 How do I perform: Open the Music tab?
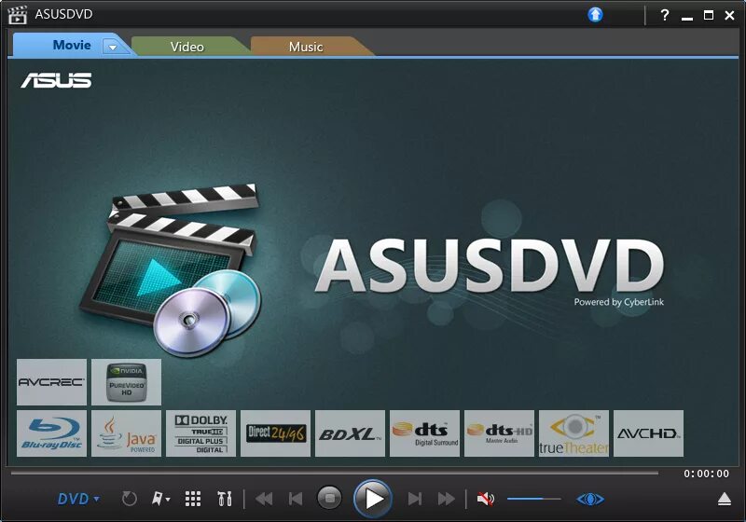click(x=306, y=47)
